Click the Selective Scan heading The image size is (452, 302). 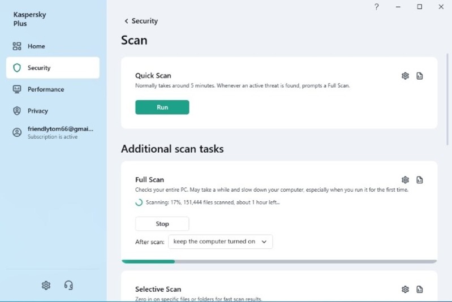click(158, 289)
